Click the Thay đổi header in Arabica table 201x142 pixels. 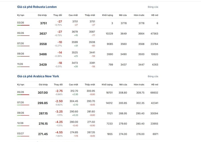58,85
